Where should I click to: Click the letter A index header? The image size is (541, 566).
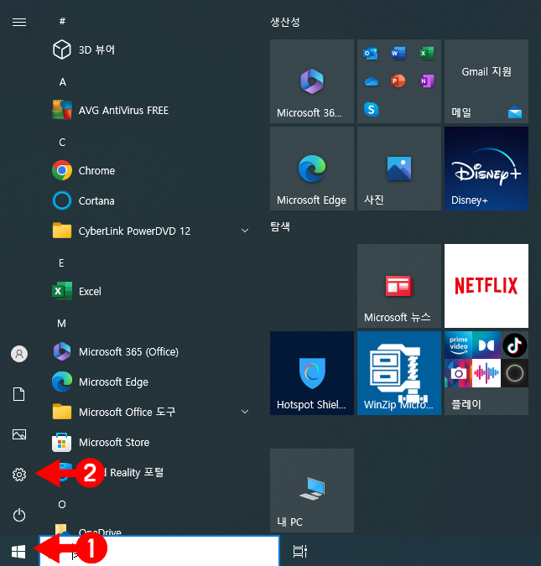tap(62, 82)
